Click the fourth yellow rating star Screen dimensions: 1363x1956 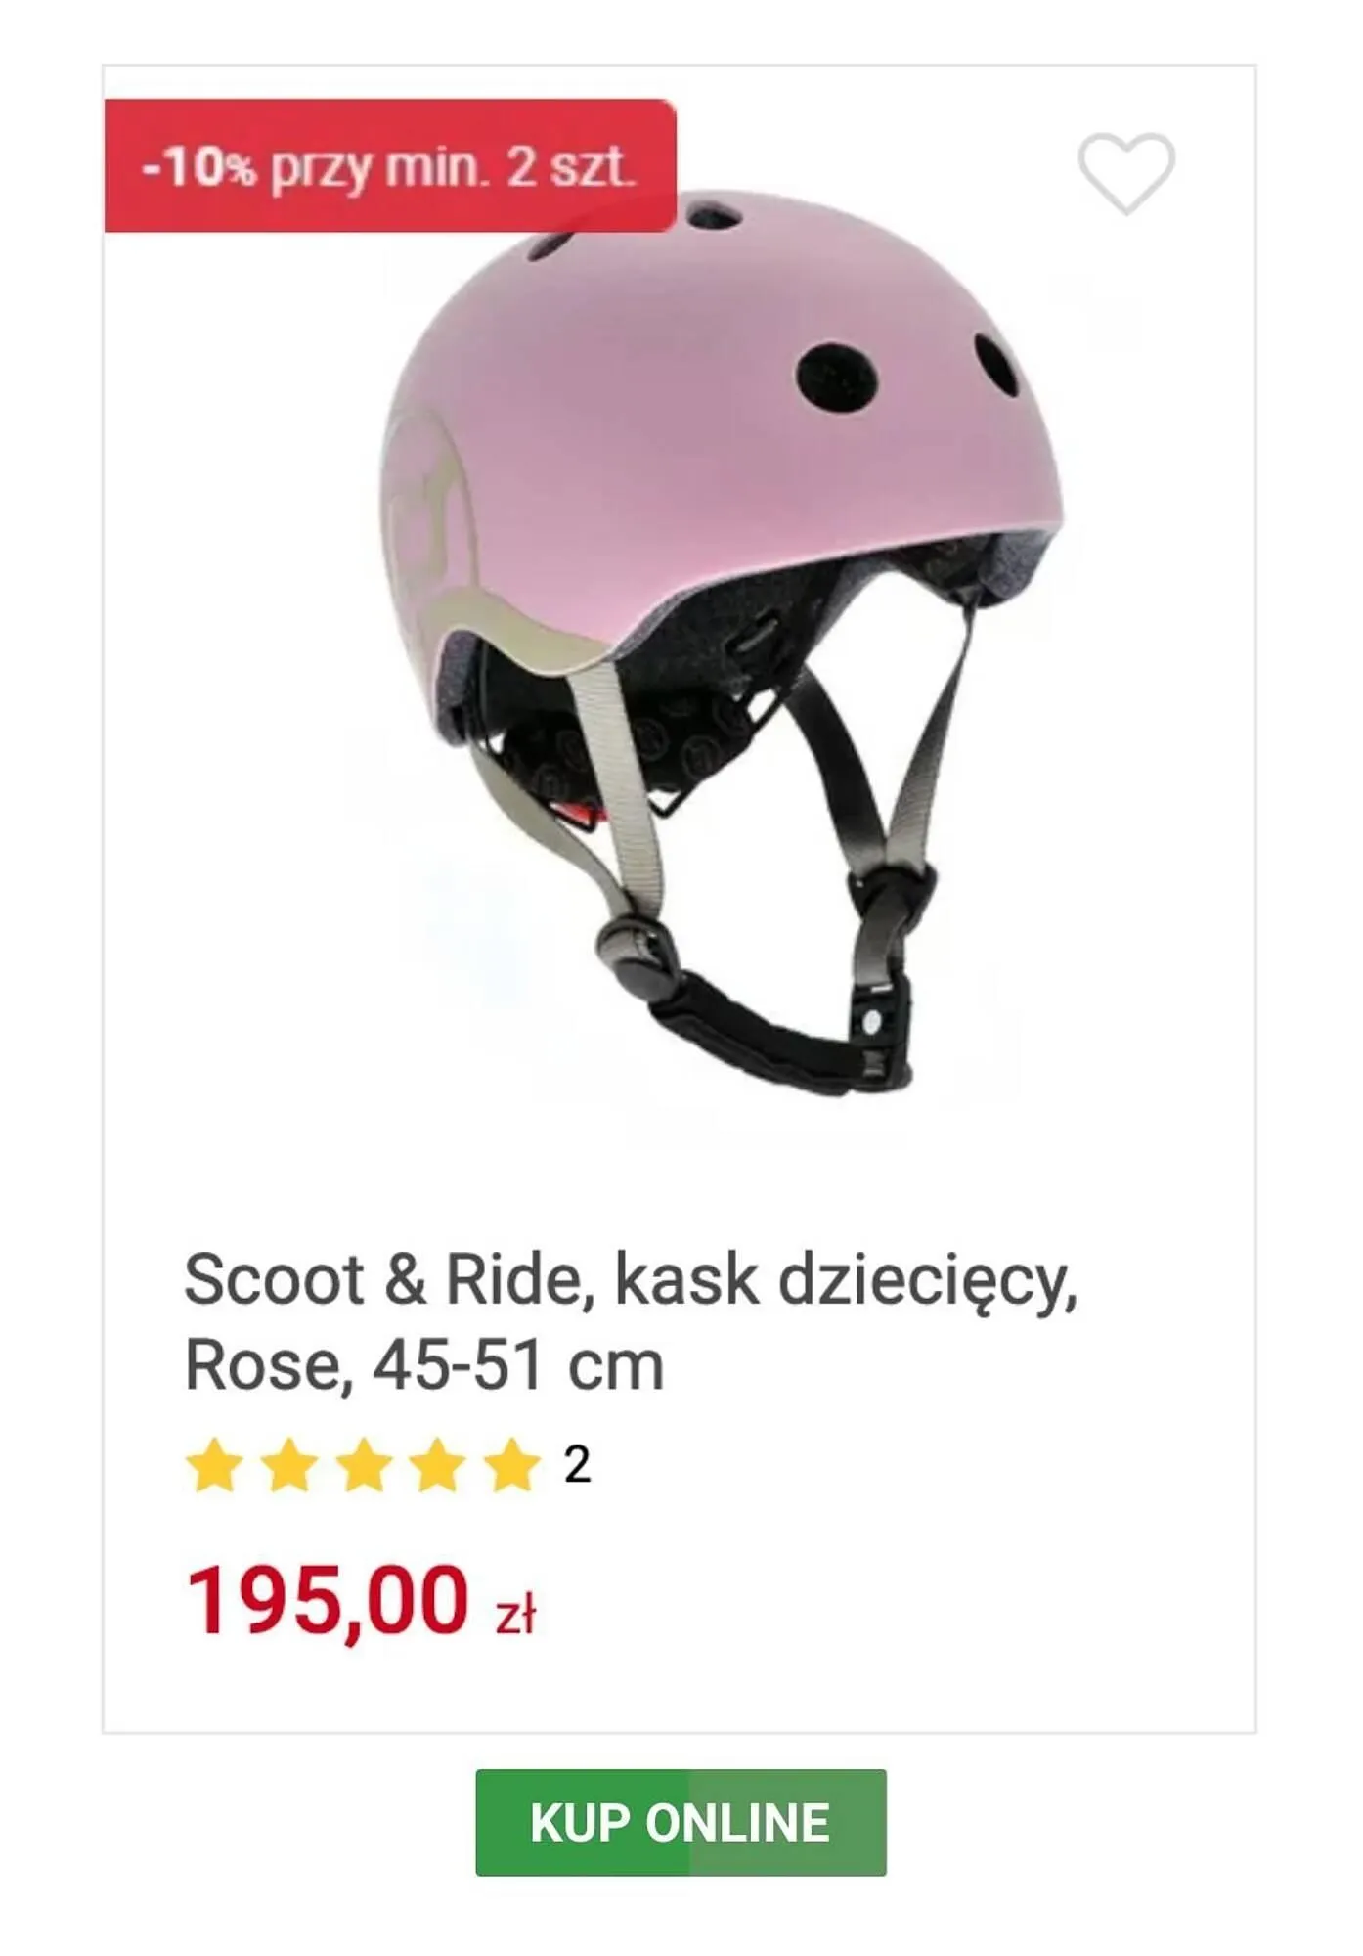tap(437, 1464)
